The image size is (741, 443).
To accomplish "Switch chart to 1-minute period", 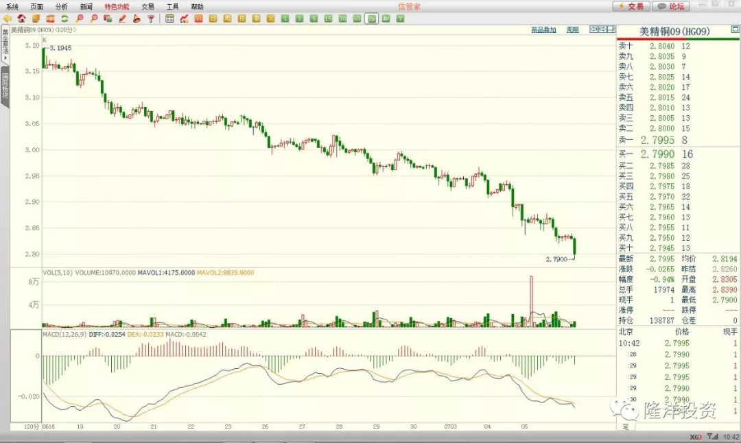I will tap(285, 19).
